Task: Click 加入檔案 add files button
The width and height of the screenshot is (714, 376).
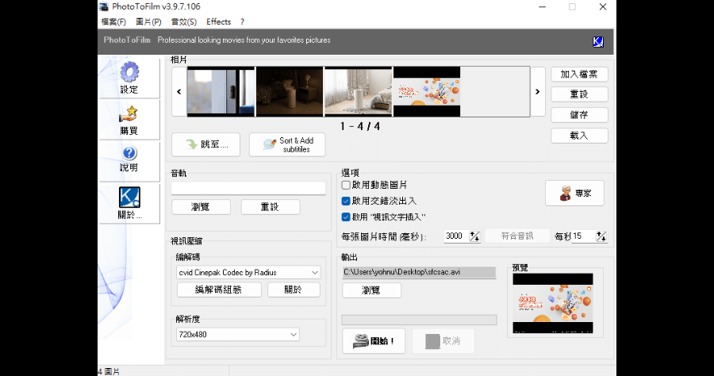Action: (579, 75)
